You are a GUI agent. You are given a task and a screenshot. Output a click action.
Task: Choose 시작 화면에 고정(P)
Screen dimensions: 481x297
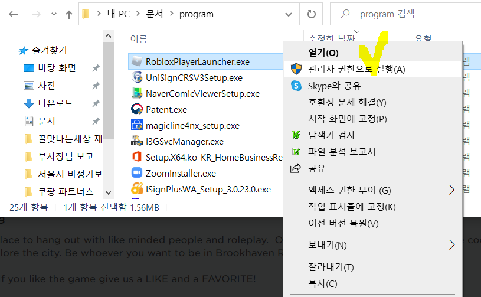372,119
